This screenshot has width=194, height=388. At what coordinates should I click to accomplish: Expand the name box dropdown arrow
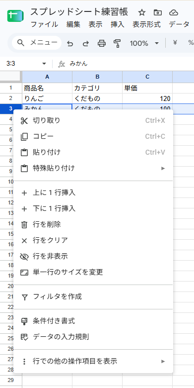pos(44,64)
